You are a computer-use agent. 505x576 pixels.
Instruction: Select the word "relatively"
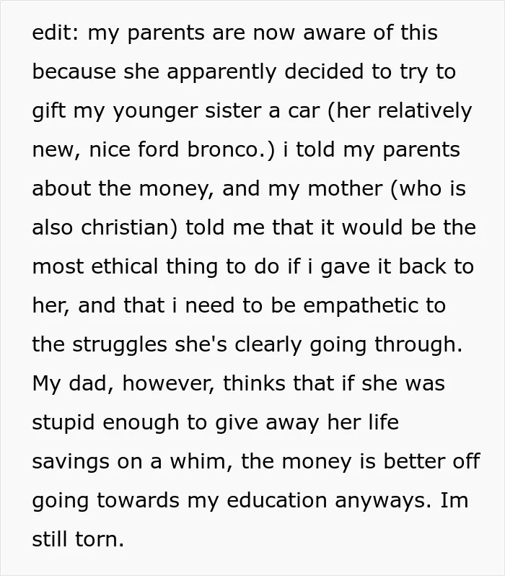pyautogui.click(x=425, y=112)
